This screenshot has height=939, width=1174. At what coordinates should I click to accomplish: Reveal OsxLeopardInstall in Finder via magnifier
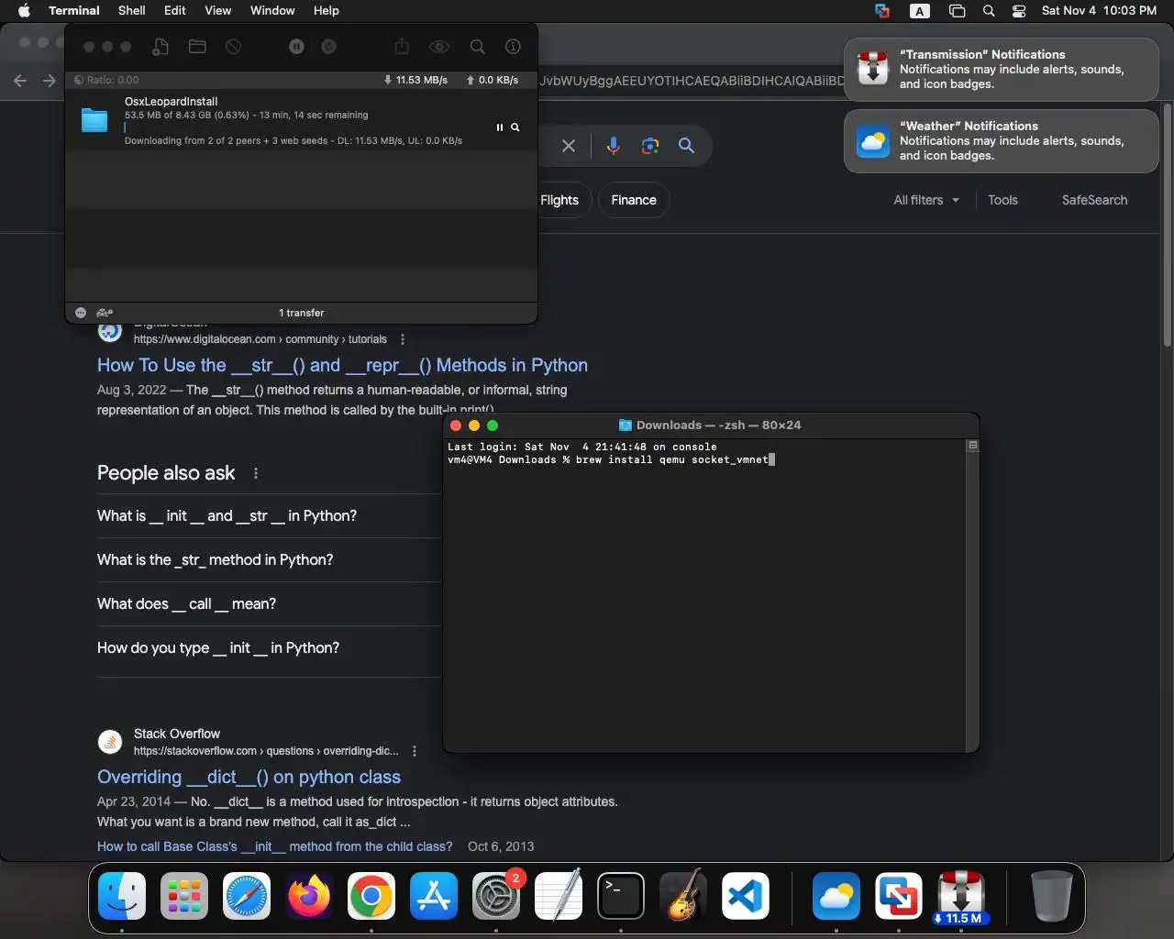pos(515,127)
